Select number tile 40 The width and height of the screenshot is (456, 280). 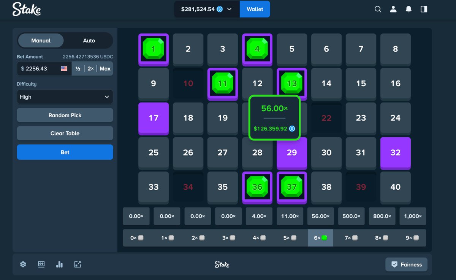tap(396, 187)
